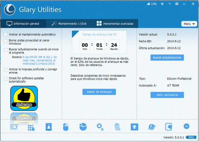
Task: Click the PRO badge in status bar
Action: pyautogui.click(x=191, y=137)
